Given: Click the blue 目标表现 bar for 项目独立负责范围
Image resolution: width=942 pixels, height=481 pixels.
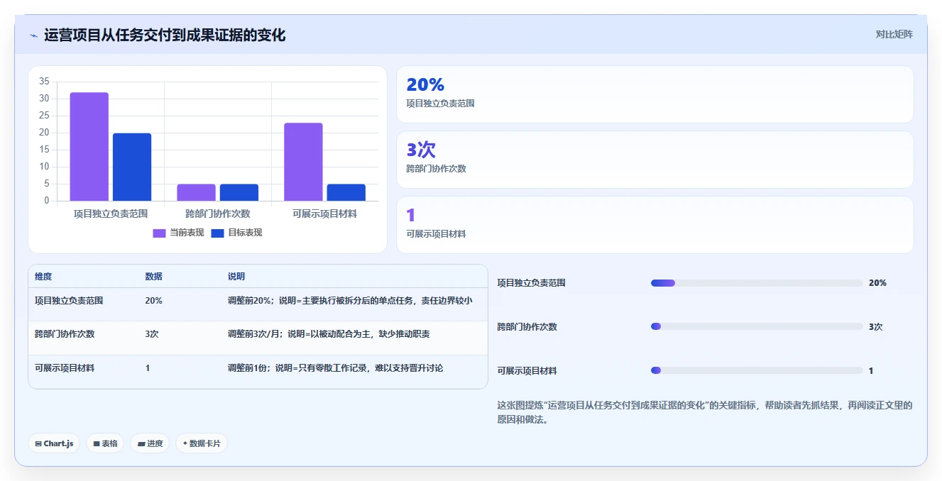Looking at the screenshot, I should [x=132, y=167].
